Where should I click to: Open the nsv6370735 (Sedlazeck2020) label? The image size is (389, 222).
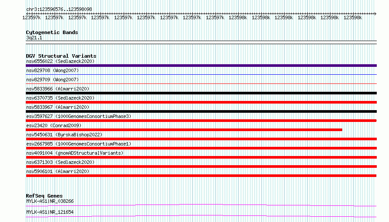coord(60,98)
